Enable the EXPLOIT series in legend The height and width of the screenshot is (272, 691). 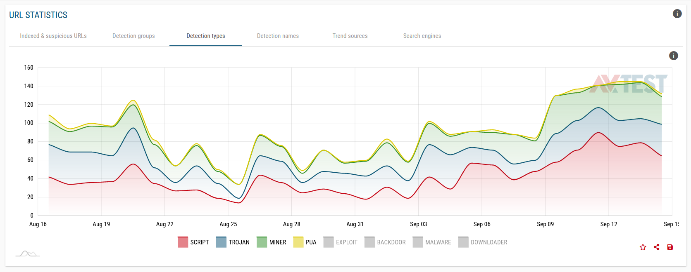coord(340,242)
